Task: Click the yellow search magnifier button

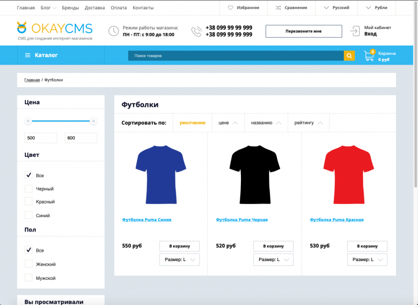Action: point(349,55)
